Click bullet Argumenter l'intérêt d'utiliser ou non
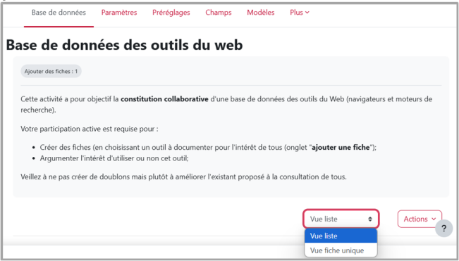The width and height of the screenshot is (459, 261). tap(114, 158)
